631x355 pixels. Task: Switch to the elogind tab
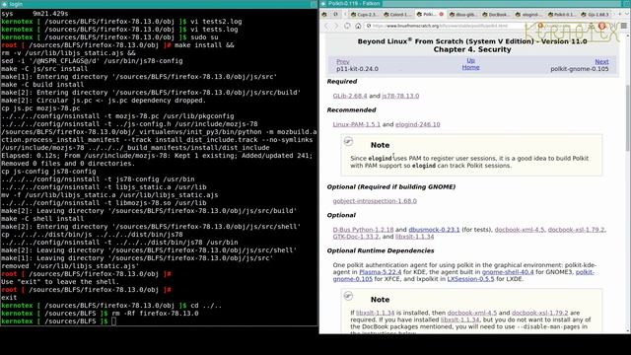528,15
